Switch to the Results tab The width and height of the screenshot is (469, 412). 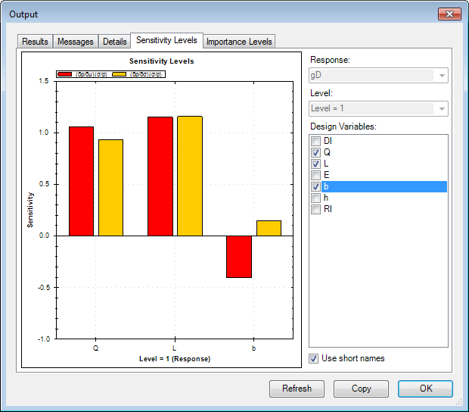pyautogui.click(x=36, y=42)
